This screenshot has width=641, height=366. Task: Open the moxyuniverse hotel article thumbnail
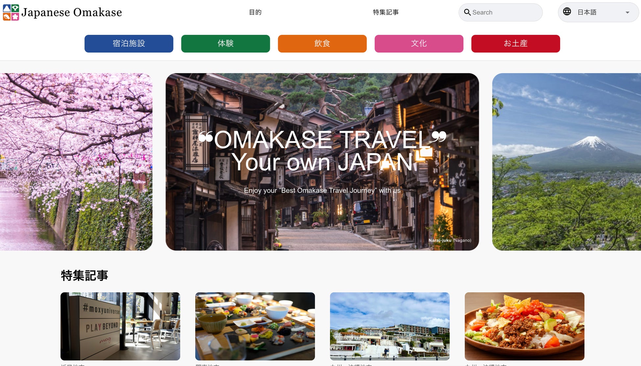point(120,326)
